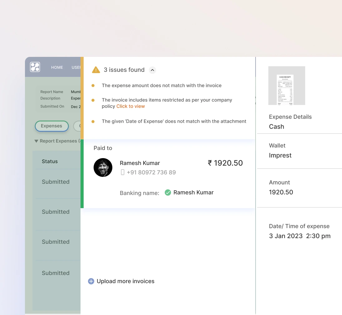Go to HOME in the navigation bar
Screen dimensions: 342x315
[57, 67]
